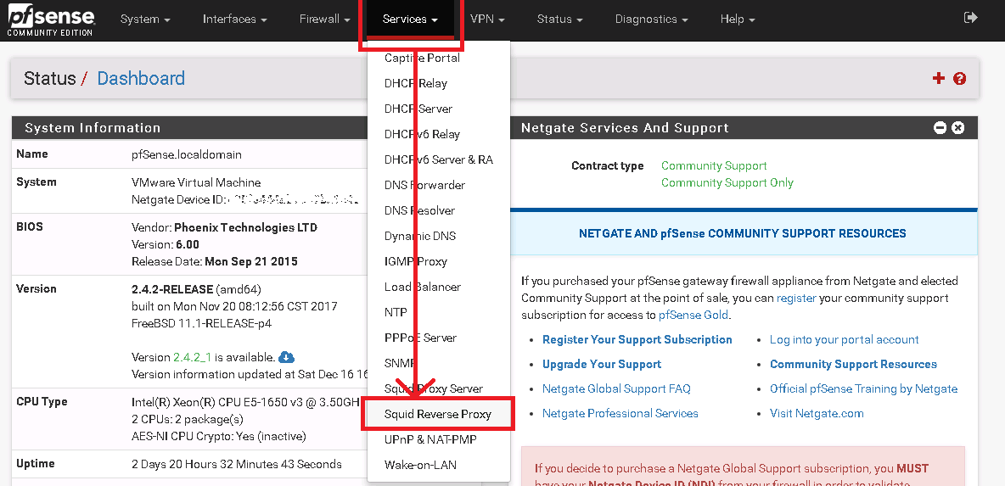
Task: Open Squid Reverse Proxy menu entry
Action: coord(438,414)
